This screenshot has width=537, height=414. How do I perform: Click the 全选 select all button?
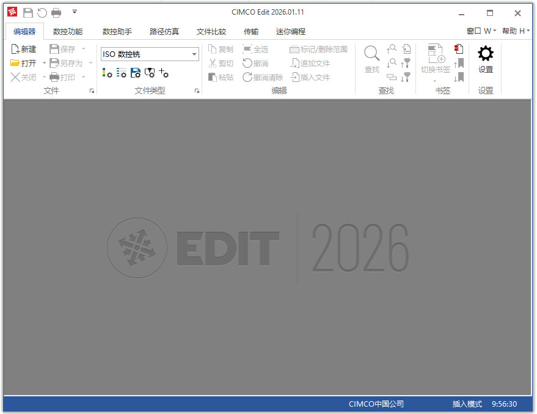(x=255, y=50)
